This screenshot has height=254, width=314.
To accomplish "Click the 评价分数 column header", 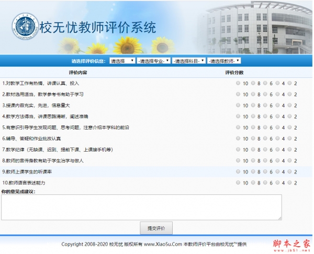I will [x=234, y=73].
